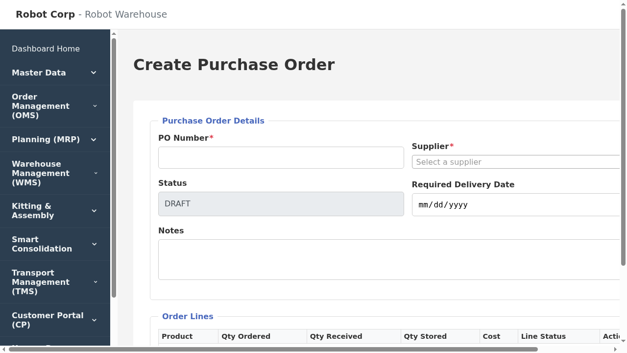Click the Robot Corp header title
Image resolution: width=627 pixels, height=353 pixels.
[45, 14]
